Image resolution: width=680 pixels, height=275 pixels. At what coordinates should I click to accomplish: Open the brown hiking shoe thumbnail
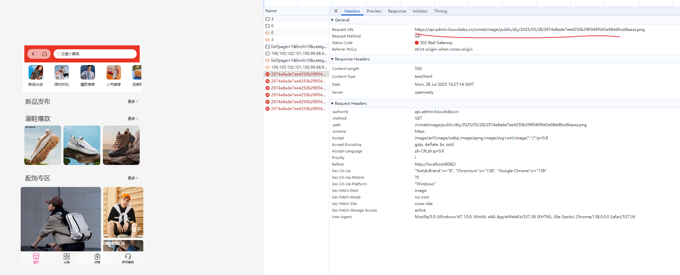click(121, 145)
